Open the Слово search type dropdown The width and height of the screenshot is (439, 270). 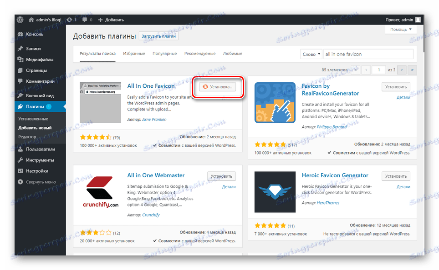tap(311, 54)
